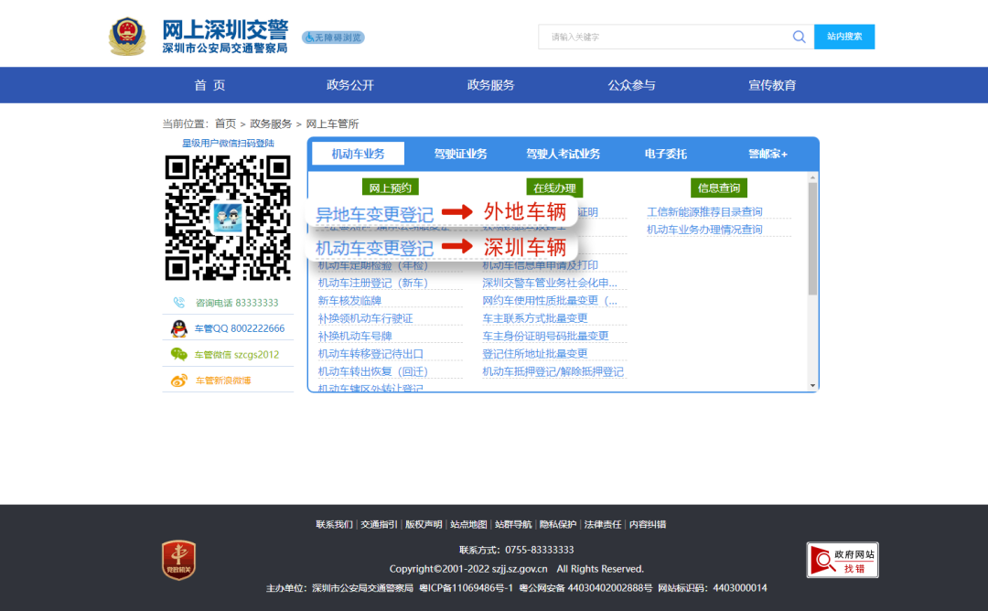Open 工信新能源推荐目录查询 link
988x611 pixels.
tap(704, 211)
